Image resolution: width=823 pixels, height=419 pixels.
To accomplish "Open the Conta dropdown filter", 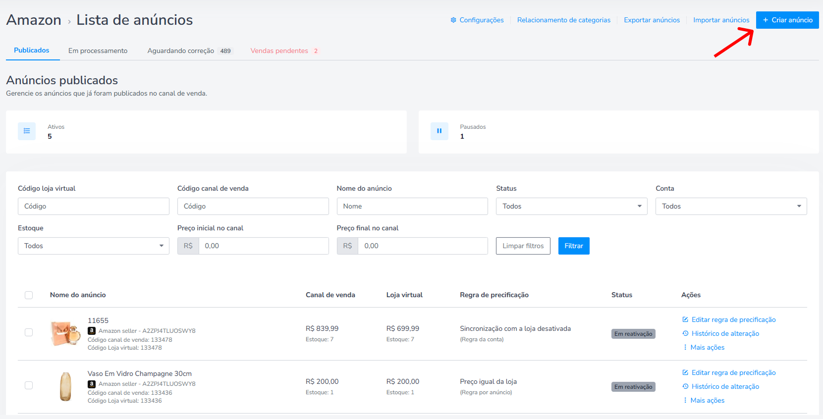I will click(731, 207).
